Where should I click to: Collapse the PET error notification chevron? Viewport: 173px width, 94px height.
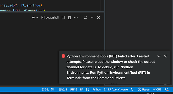[x=159, y=56]
